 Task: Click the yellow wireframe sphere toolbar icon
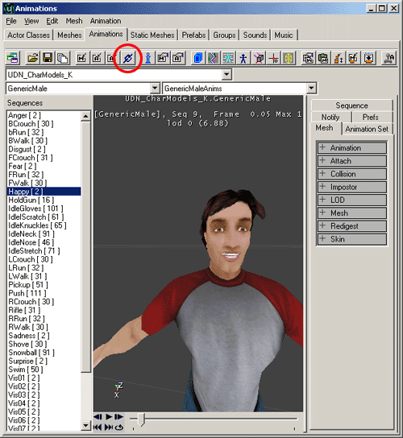click(289, 58)
